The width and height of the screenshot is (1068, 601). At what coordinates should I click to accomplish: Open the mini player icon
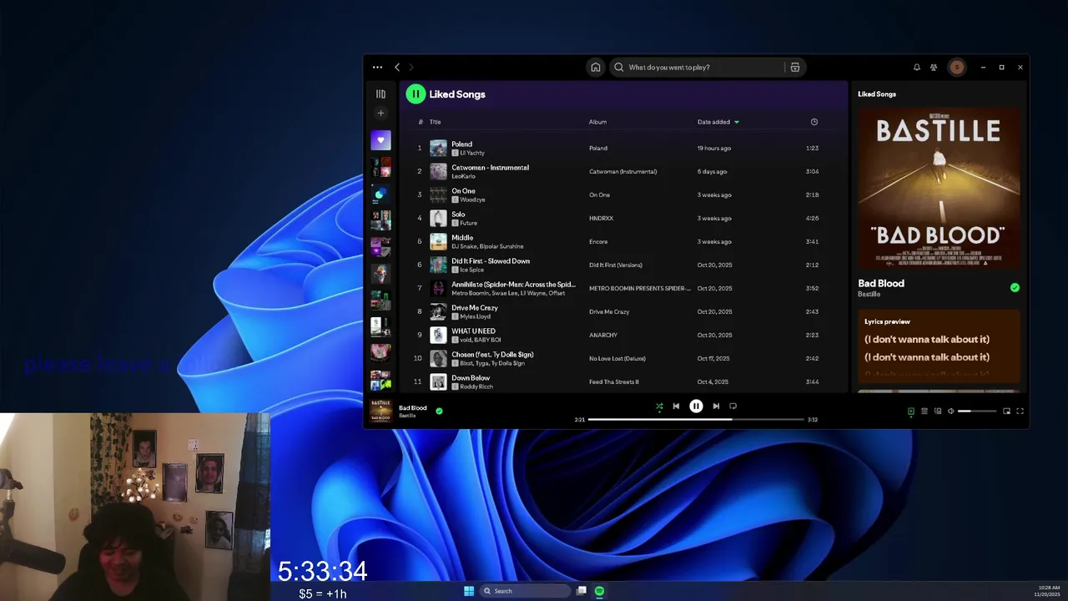tap(1006, 412)
